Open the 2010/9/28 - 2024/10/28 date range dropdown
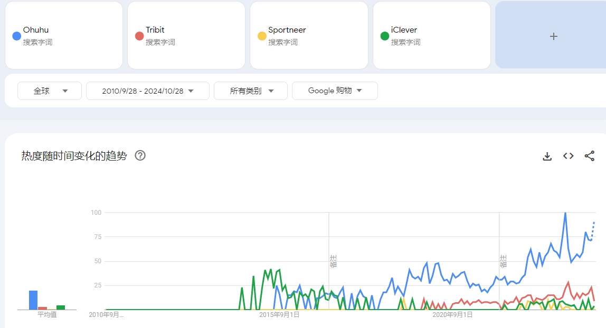Image resolution: width=606 pixels, height=328 pixels. pos(148,91)
